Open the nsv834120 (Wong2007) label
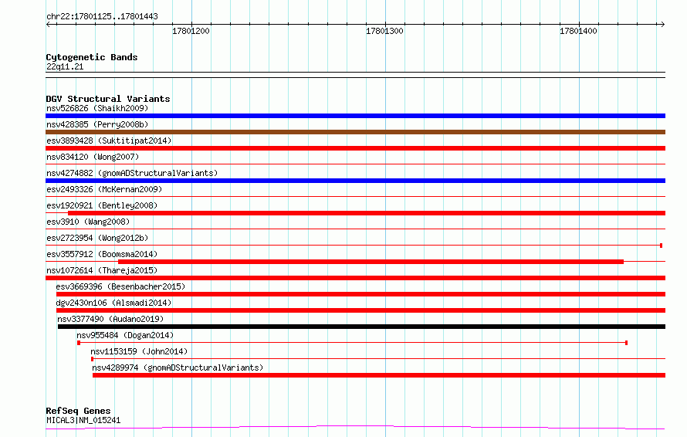687x437 pixels. coord(93,157)
